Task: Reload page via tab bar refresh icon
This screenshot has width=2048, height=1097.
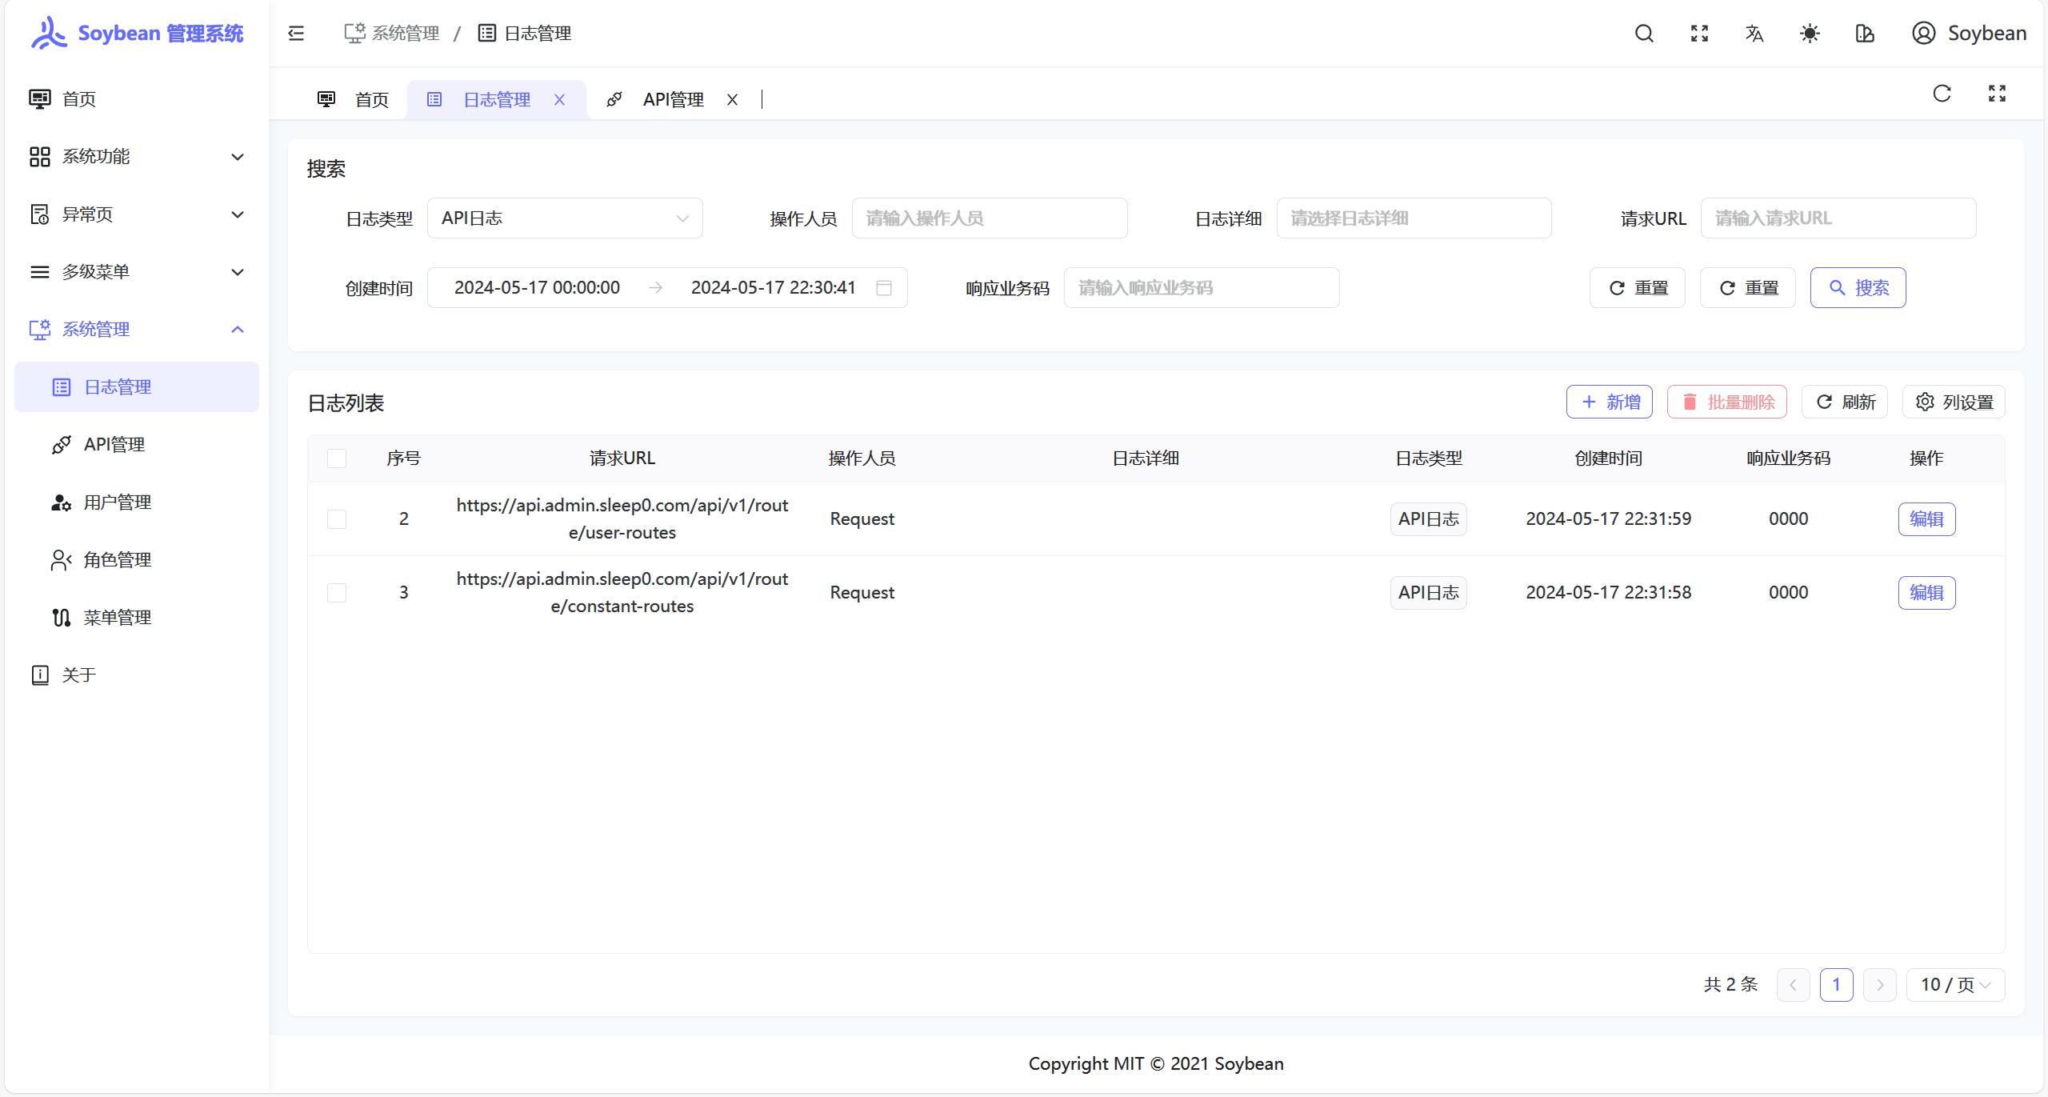Action: [1942, 94]
